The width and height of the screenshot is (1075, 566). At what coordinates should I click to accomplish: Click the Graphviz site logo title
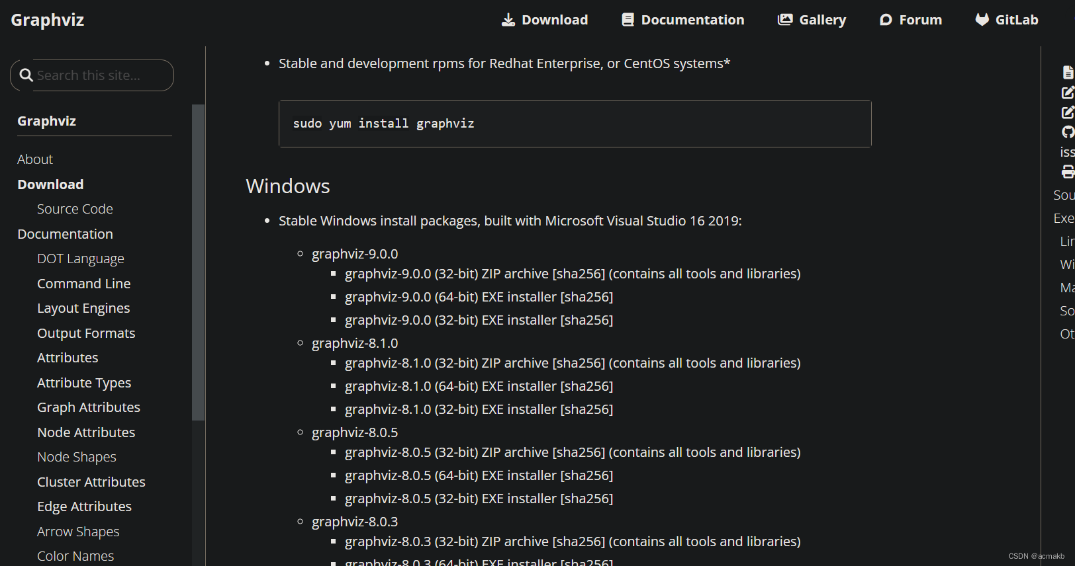tap(48, 20)
